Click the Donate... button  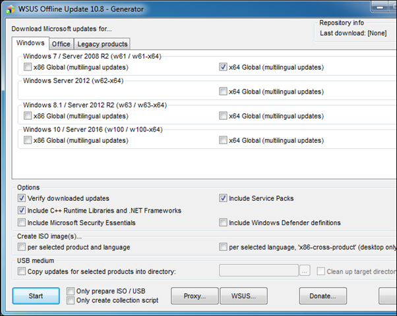322,296
